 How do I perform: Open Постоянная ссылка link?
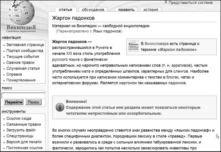click(25, 148)
